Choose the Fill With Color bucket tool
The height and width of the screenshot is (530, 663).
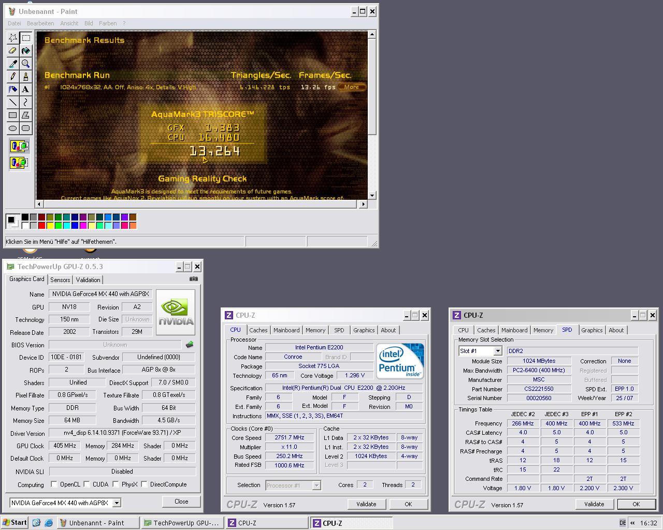25,51
